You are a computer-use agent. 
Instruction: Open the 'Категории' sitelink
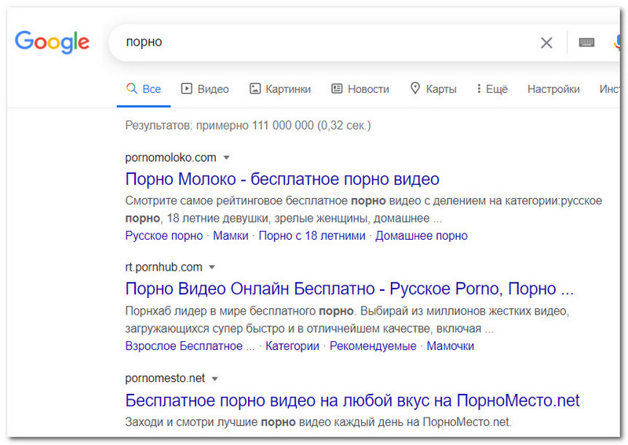292,346
